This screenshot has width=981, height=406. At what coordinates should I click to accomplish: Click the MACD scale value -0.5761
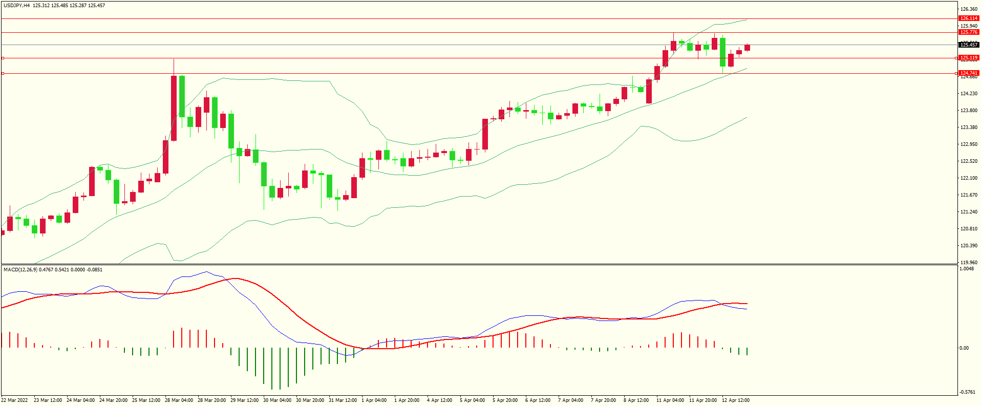968,392
